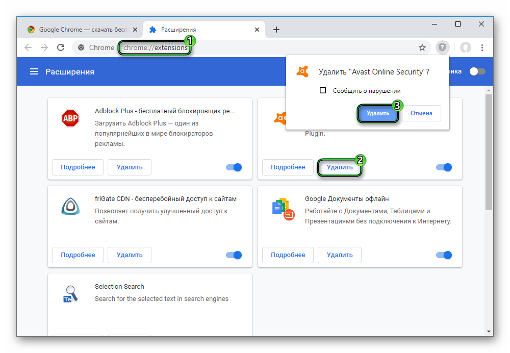Click the Google Документы офлайн icon
510x353 pixels.
(283, 209)
